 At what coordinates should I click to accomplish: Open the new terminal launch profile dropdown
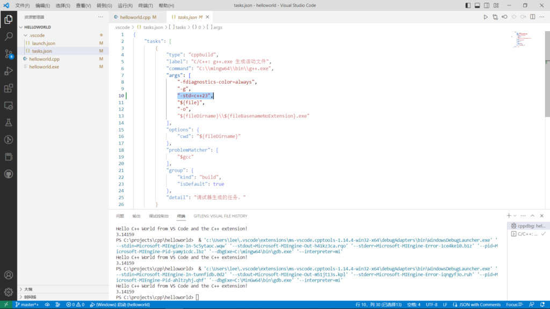pos(515,216)
